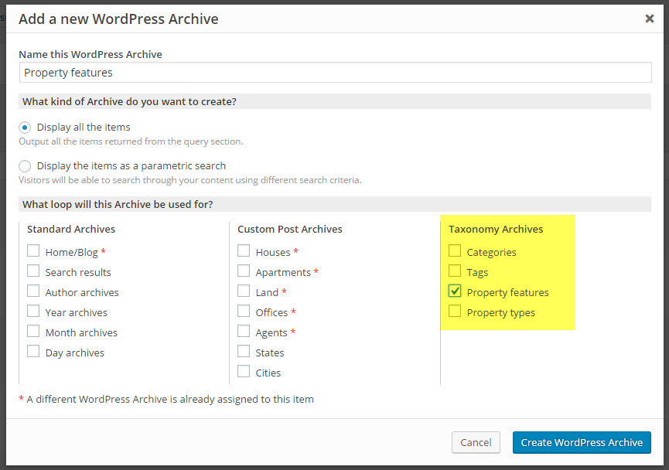Check the Houses custom post archive
The width and height of the screenshot is (669, 470).
[x=244, y=250]
